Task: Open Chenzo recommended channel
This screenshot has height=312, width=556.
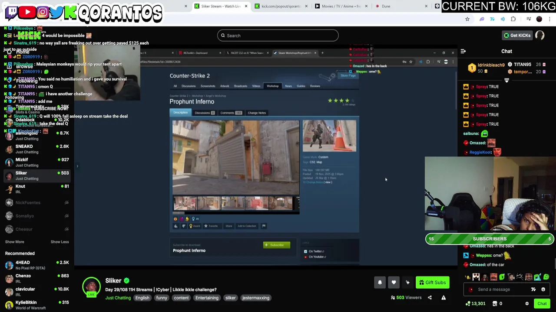Action: coord(37,279)
